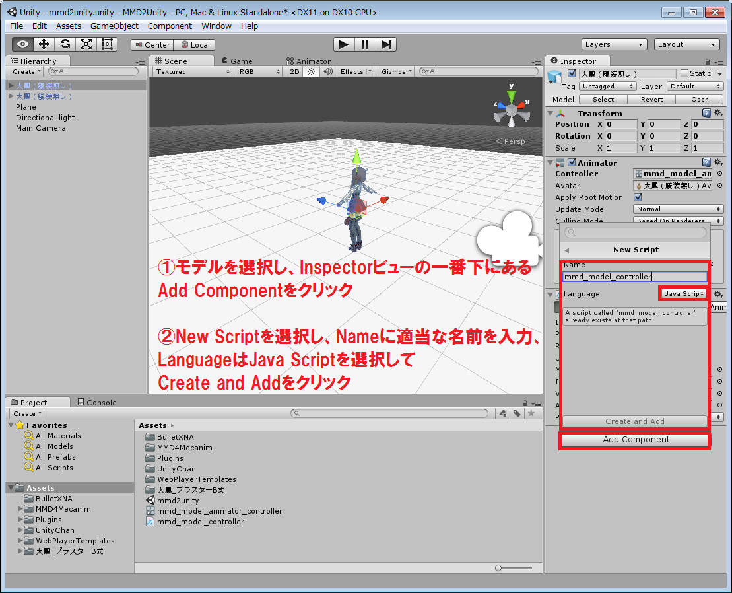Click the Step frame button
732x593 pixels.
point(386,44)
